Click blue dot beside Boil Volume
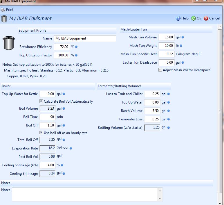This screenshot has height=205, width=224. coord(64,108)
